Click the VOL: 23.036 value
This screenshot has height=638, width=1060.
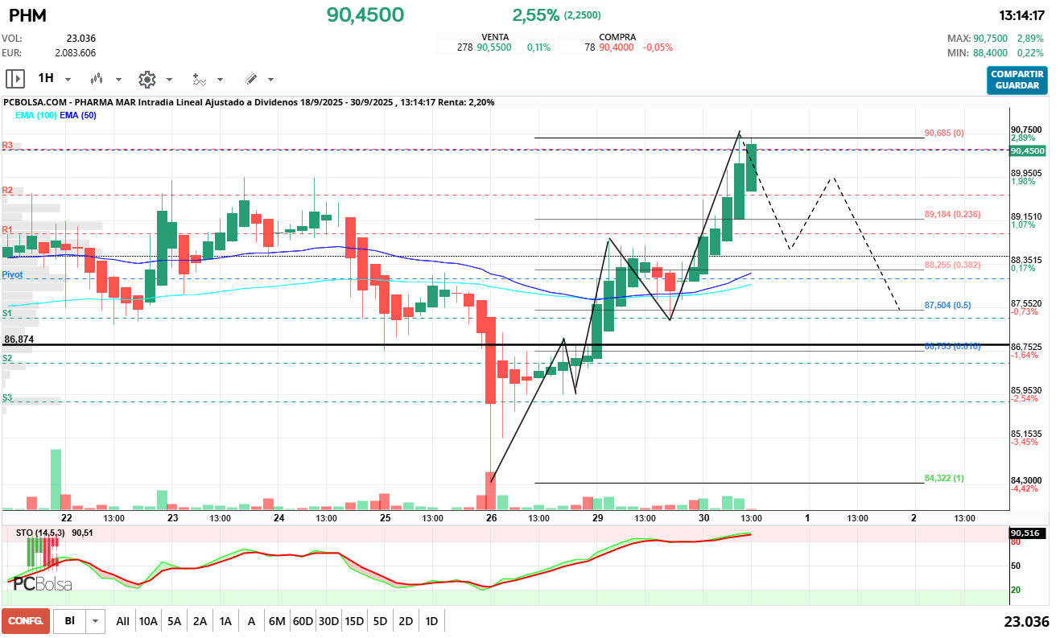(x=81, y=38)
